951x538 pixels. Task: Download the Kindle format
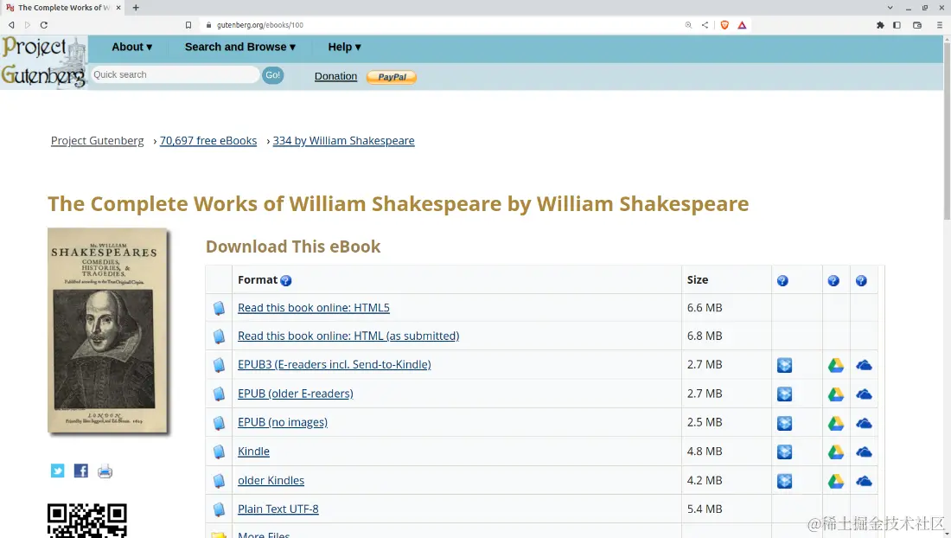pyautogui.click(x=253, y=452)
